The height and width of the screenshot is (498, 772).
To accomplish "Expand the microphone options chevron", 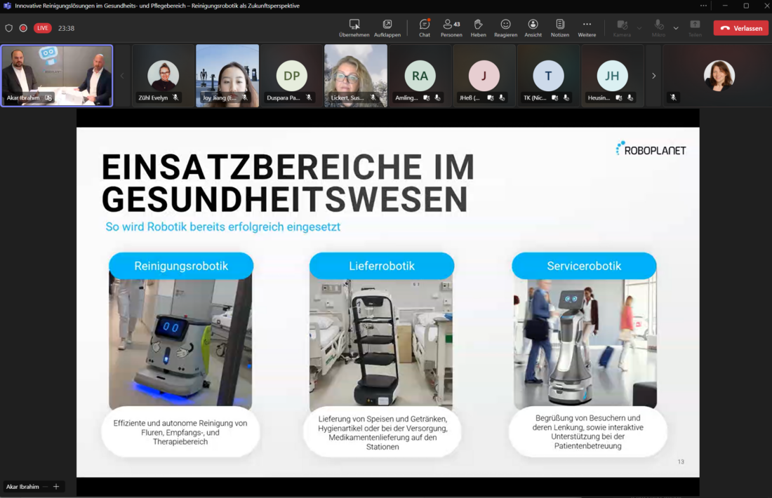I will point(676,28).
